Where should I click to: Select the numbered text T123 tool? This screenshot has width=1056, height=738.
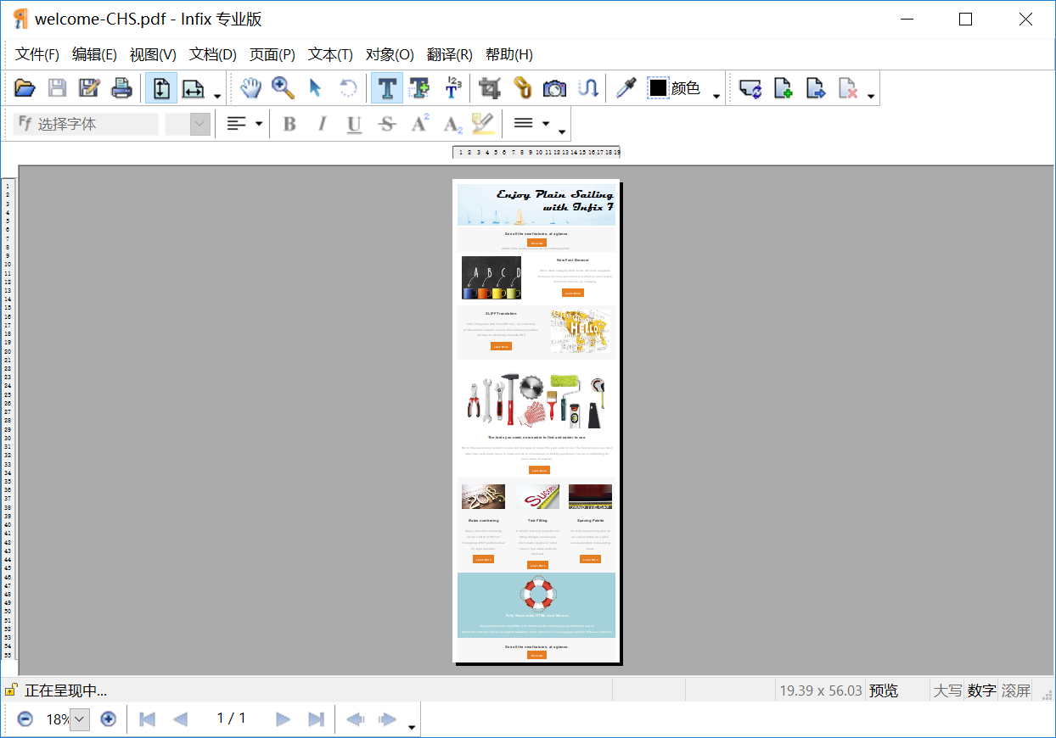pyautogui.click(x=452, y=88)
